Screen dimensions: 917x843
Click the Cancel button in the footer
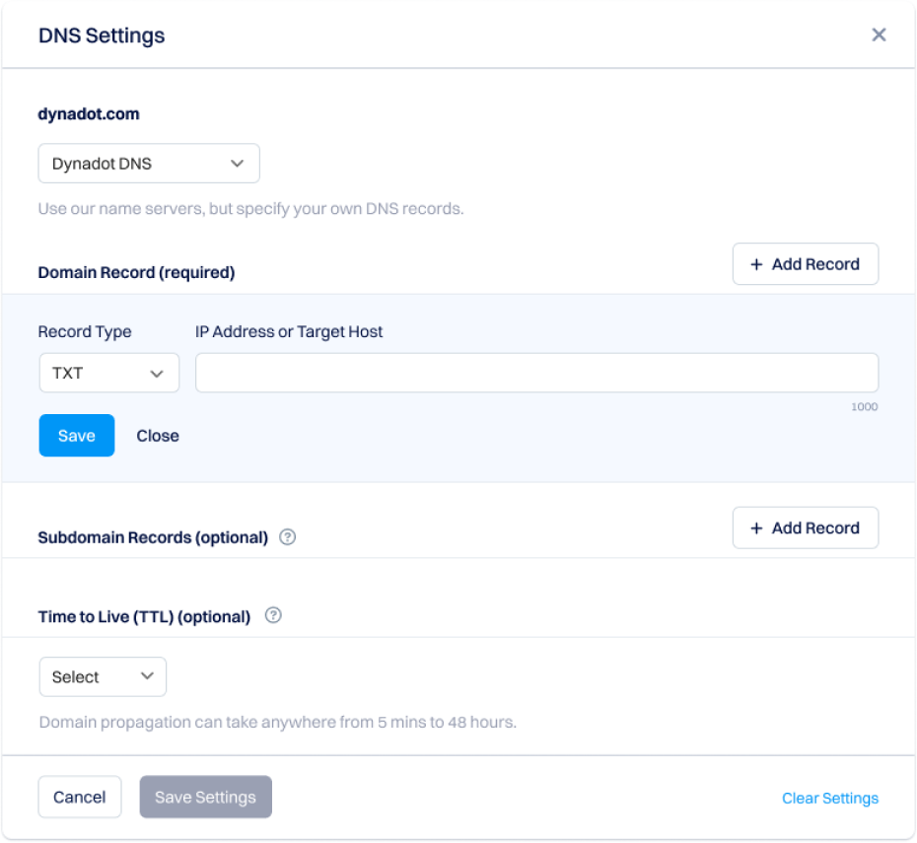click(79, 798)
